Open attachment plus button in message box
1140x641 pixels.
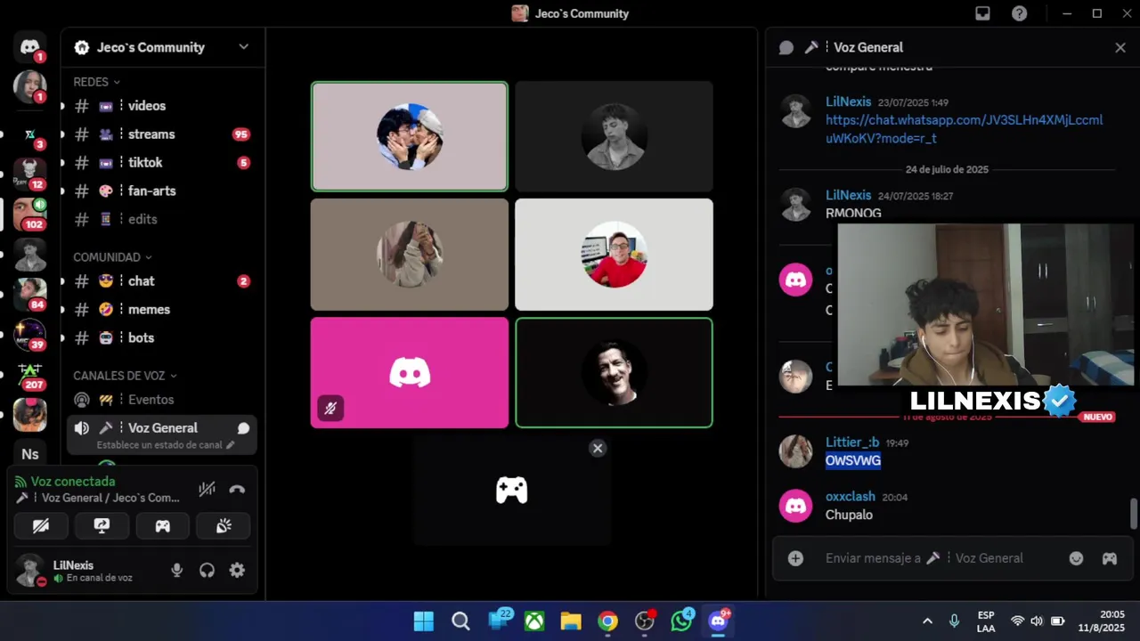[x=795, y=558]
